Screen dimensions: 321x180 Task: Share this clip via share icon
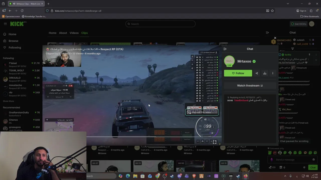point(257,73)
